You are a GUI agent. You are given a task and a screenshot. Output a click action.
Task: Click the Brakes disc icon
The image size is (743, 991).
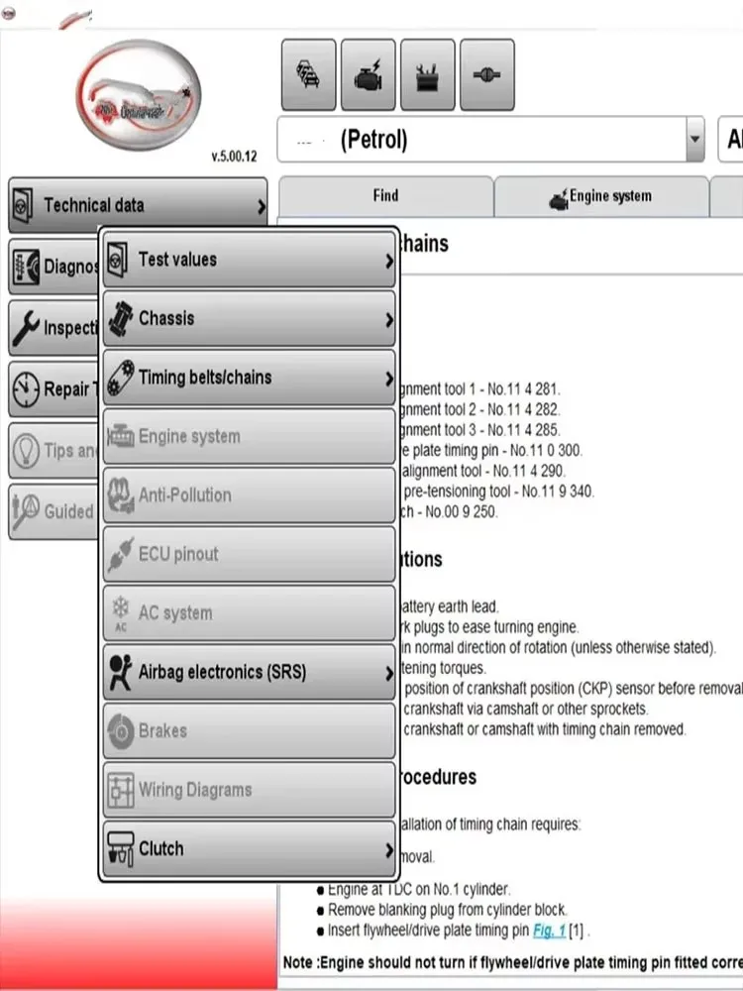(121, 731)
